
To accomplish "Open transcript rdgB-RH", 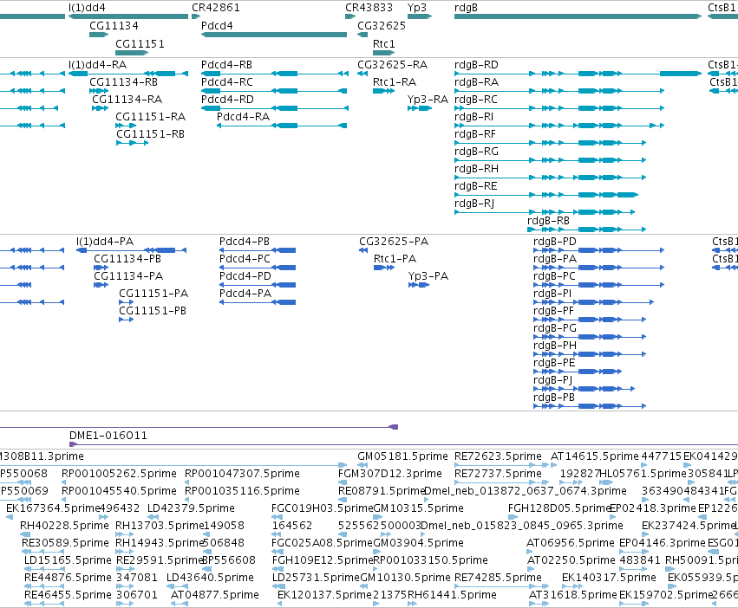I will click(x=476, y=169).
